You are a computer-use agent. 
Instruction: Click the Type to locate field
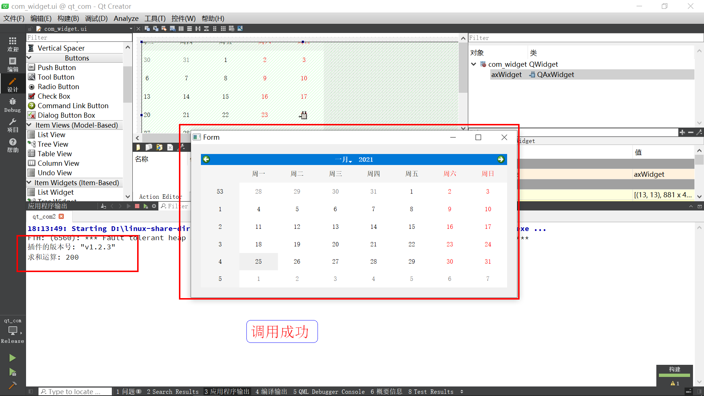point(75,392)
